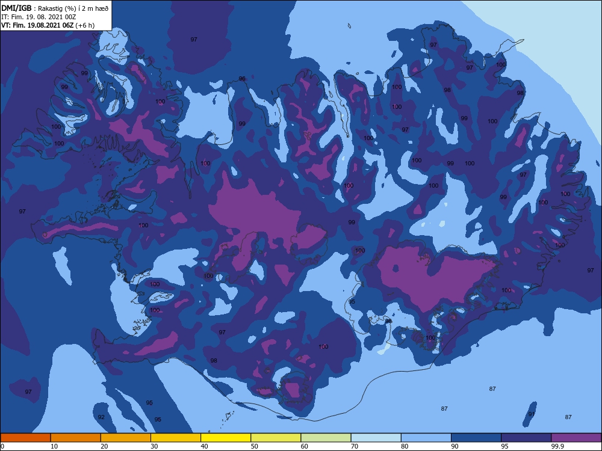Click the '91' humidity value on the map
The width and height of the screenshot is (602, 451).
coord(532,414)
